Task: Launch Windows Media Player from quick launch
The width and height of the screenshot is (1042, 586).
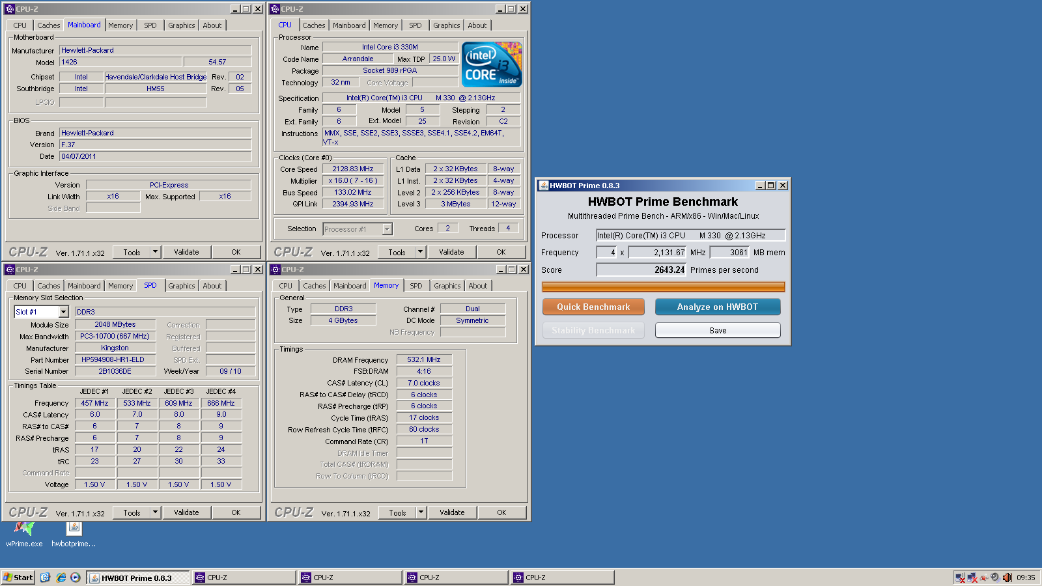Action: [x=76, y=578]
